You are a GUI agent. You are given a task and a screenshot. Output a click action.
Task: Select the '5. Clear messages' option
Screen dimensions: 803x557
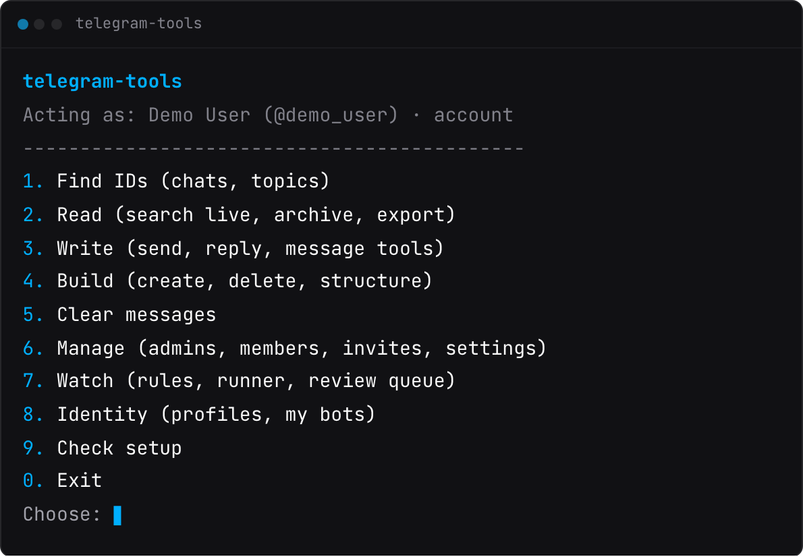[x=119, y=314]
